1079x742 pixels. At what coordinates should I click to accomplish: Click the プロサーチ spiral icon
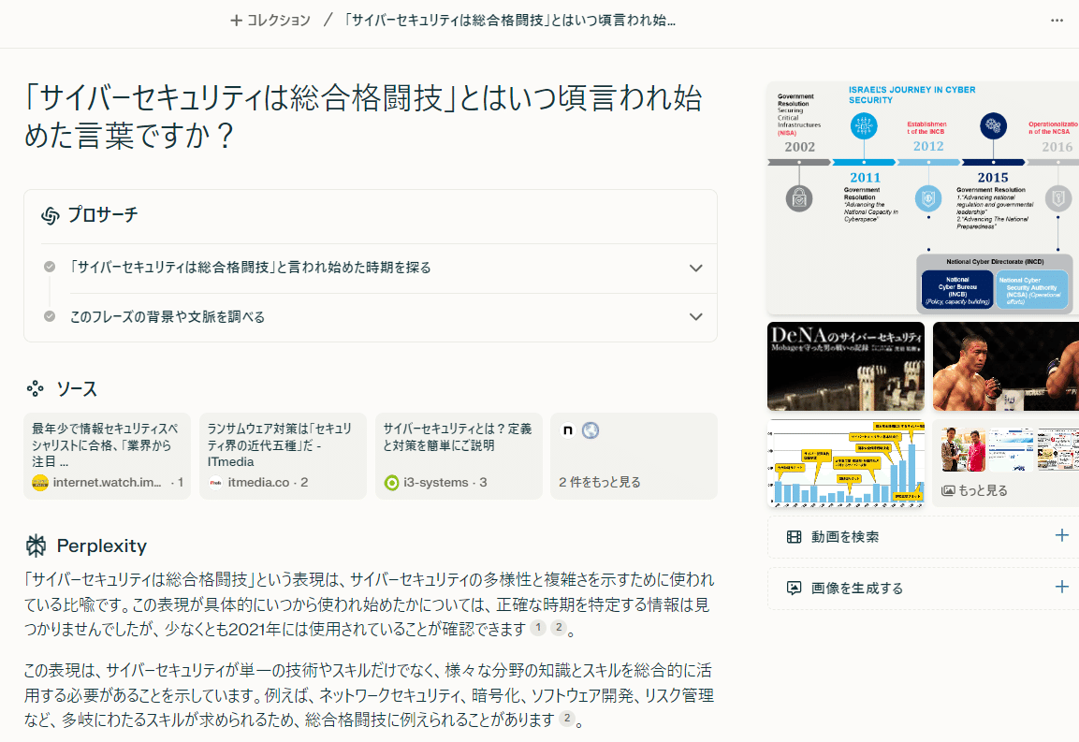coord(51,215)
